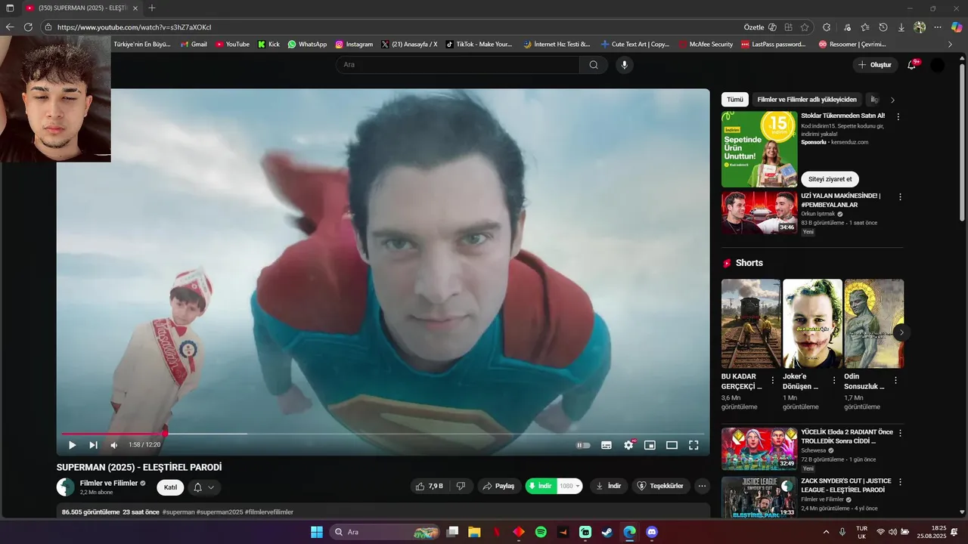Viewport: 968px width, 544px height.
Task: Open options for UZİ YALAN MAKİNESİNDE video
Action: pos(900,197)
